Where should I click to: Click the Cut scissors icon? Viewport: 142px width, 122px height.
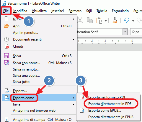tap(80, 20)
